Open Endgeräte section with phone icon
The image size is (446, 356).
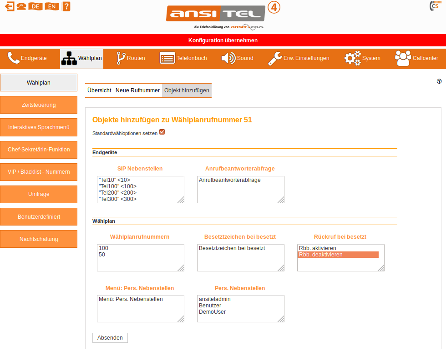(27, 58)
